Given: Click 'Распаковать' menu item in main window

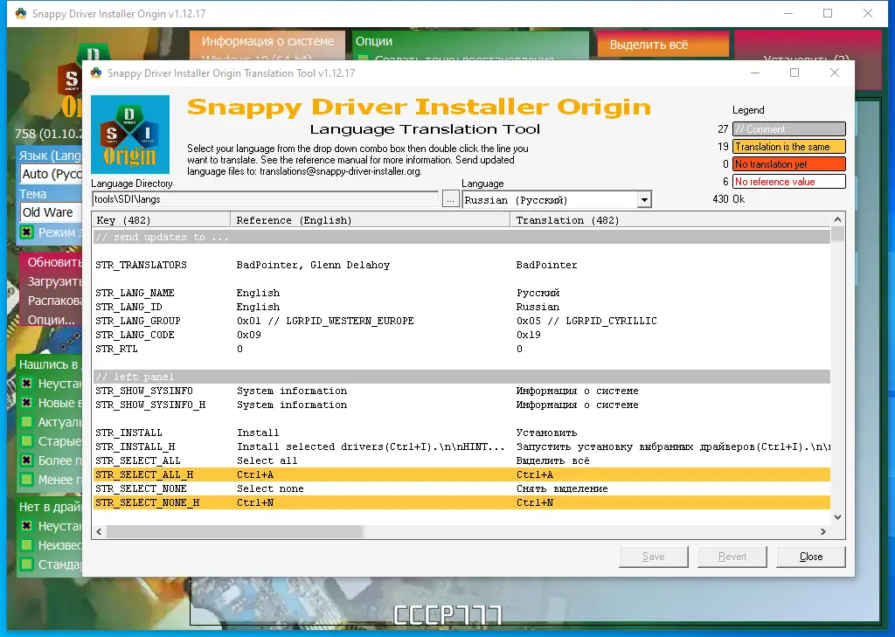Looking at the screenshot, I should 55,301.
